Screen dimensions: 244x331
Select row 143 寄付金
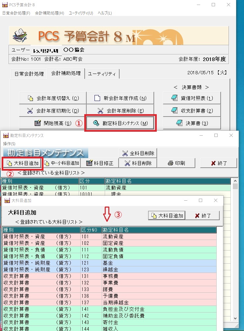(x=110, y=322)
